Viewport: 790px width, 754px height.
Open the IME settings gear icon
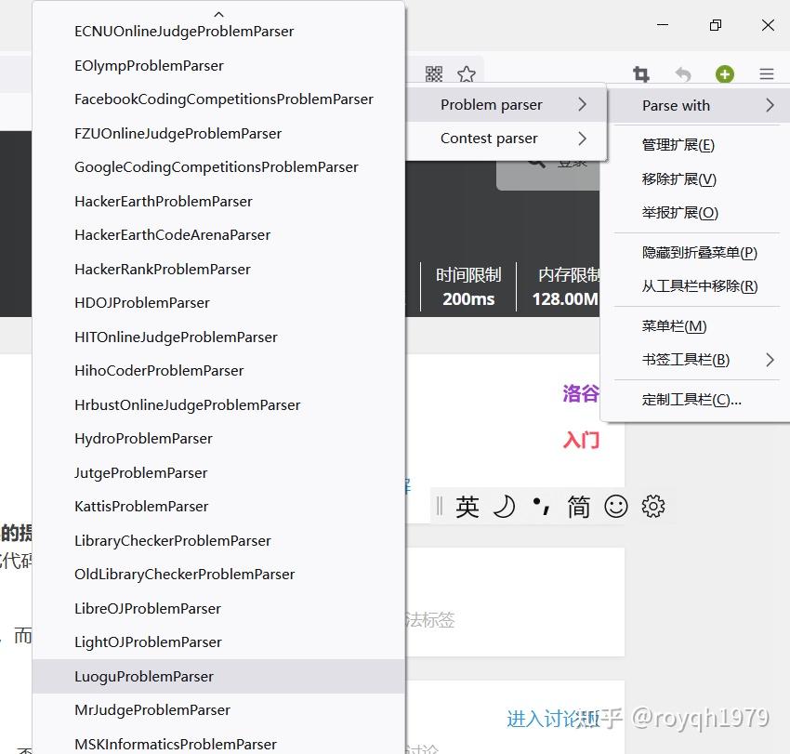652,506
